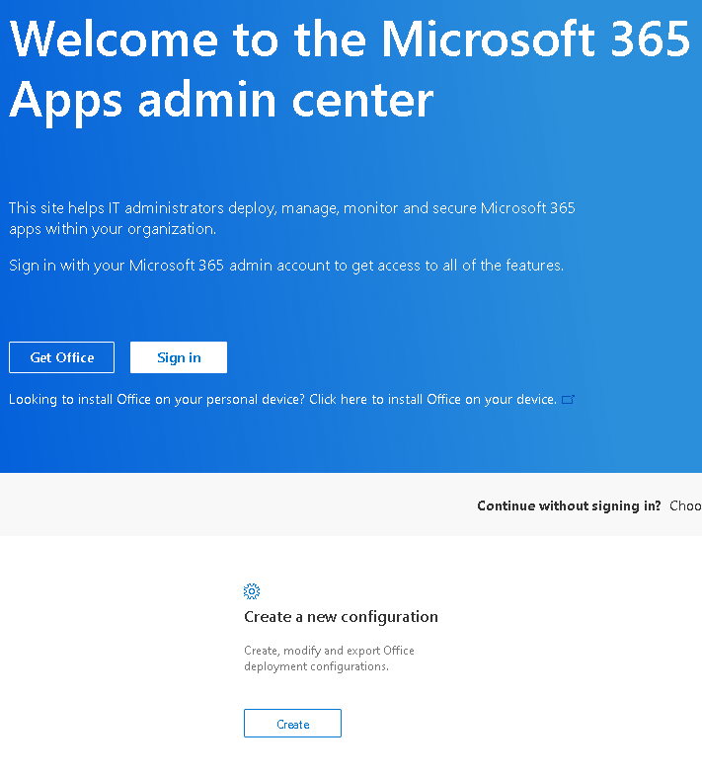Click the 'Sign in with your Microsoft 365 admin account' sentence
This screenshot has width=702, height=775.
(286, 266)
